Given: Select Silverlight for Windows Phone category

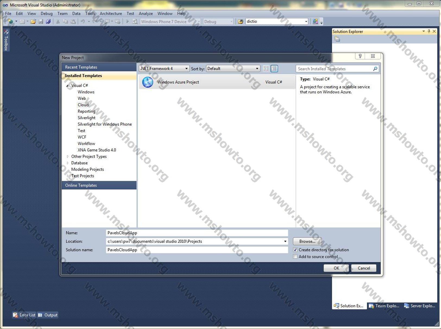Looking at the screenshot, I should tap(105, 124).
